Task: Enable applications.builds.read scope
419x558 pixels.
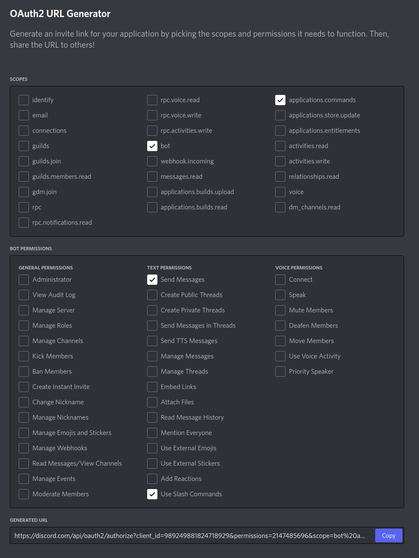Action: [152, 207]
